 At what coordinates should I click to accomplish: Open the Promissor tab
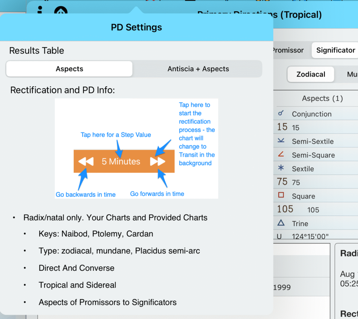point(288,50)
